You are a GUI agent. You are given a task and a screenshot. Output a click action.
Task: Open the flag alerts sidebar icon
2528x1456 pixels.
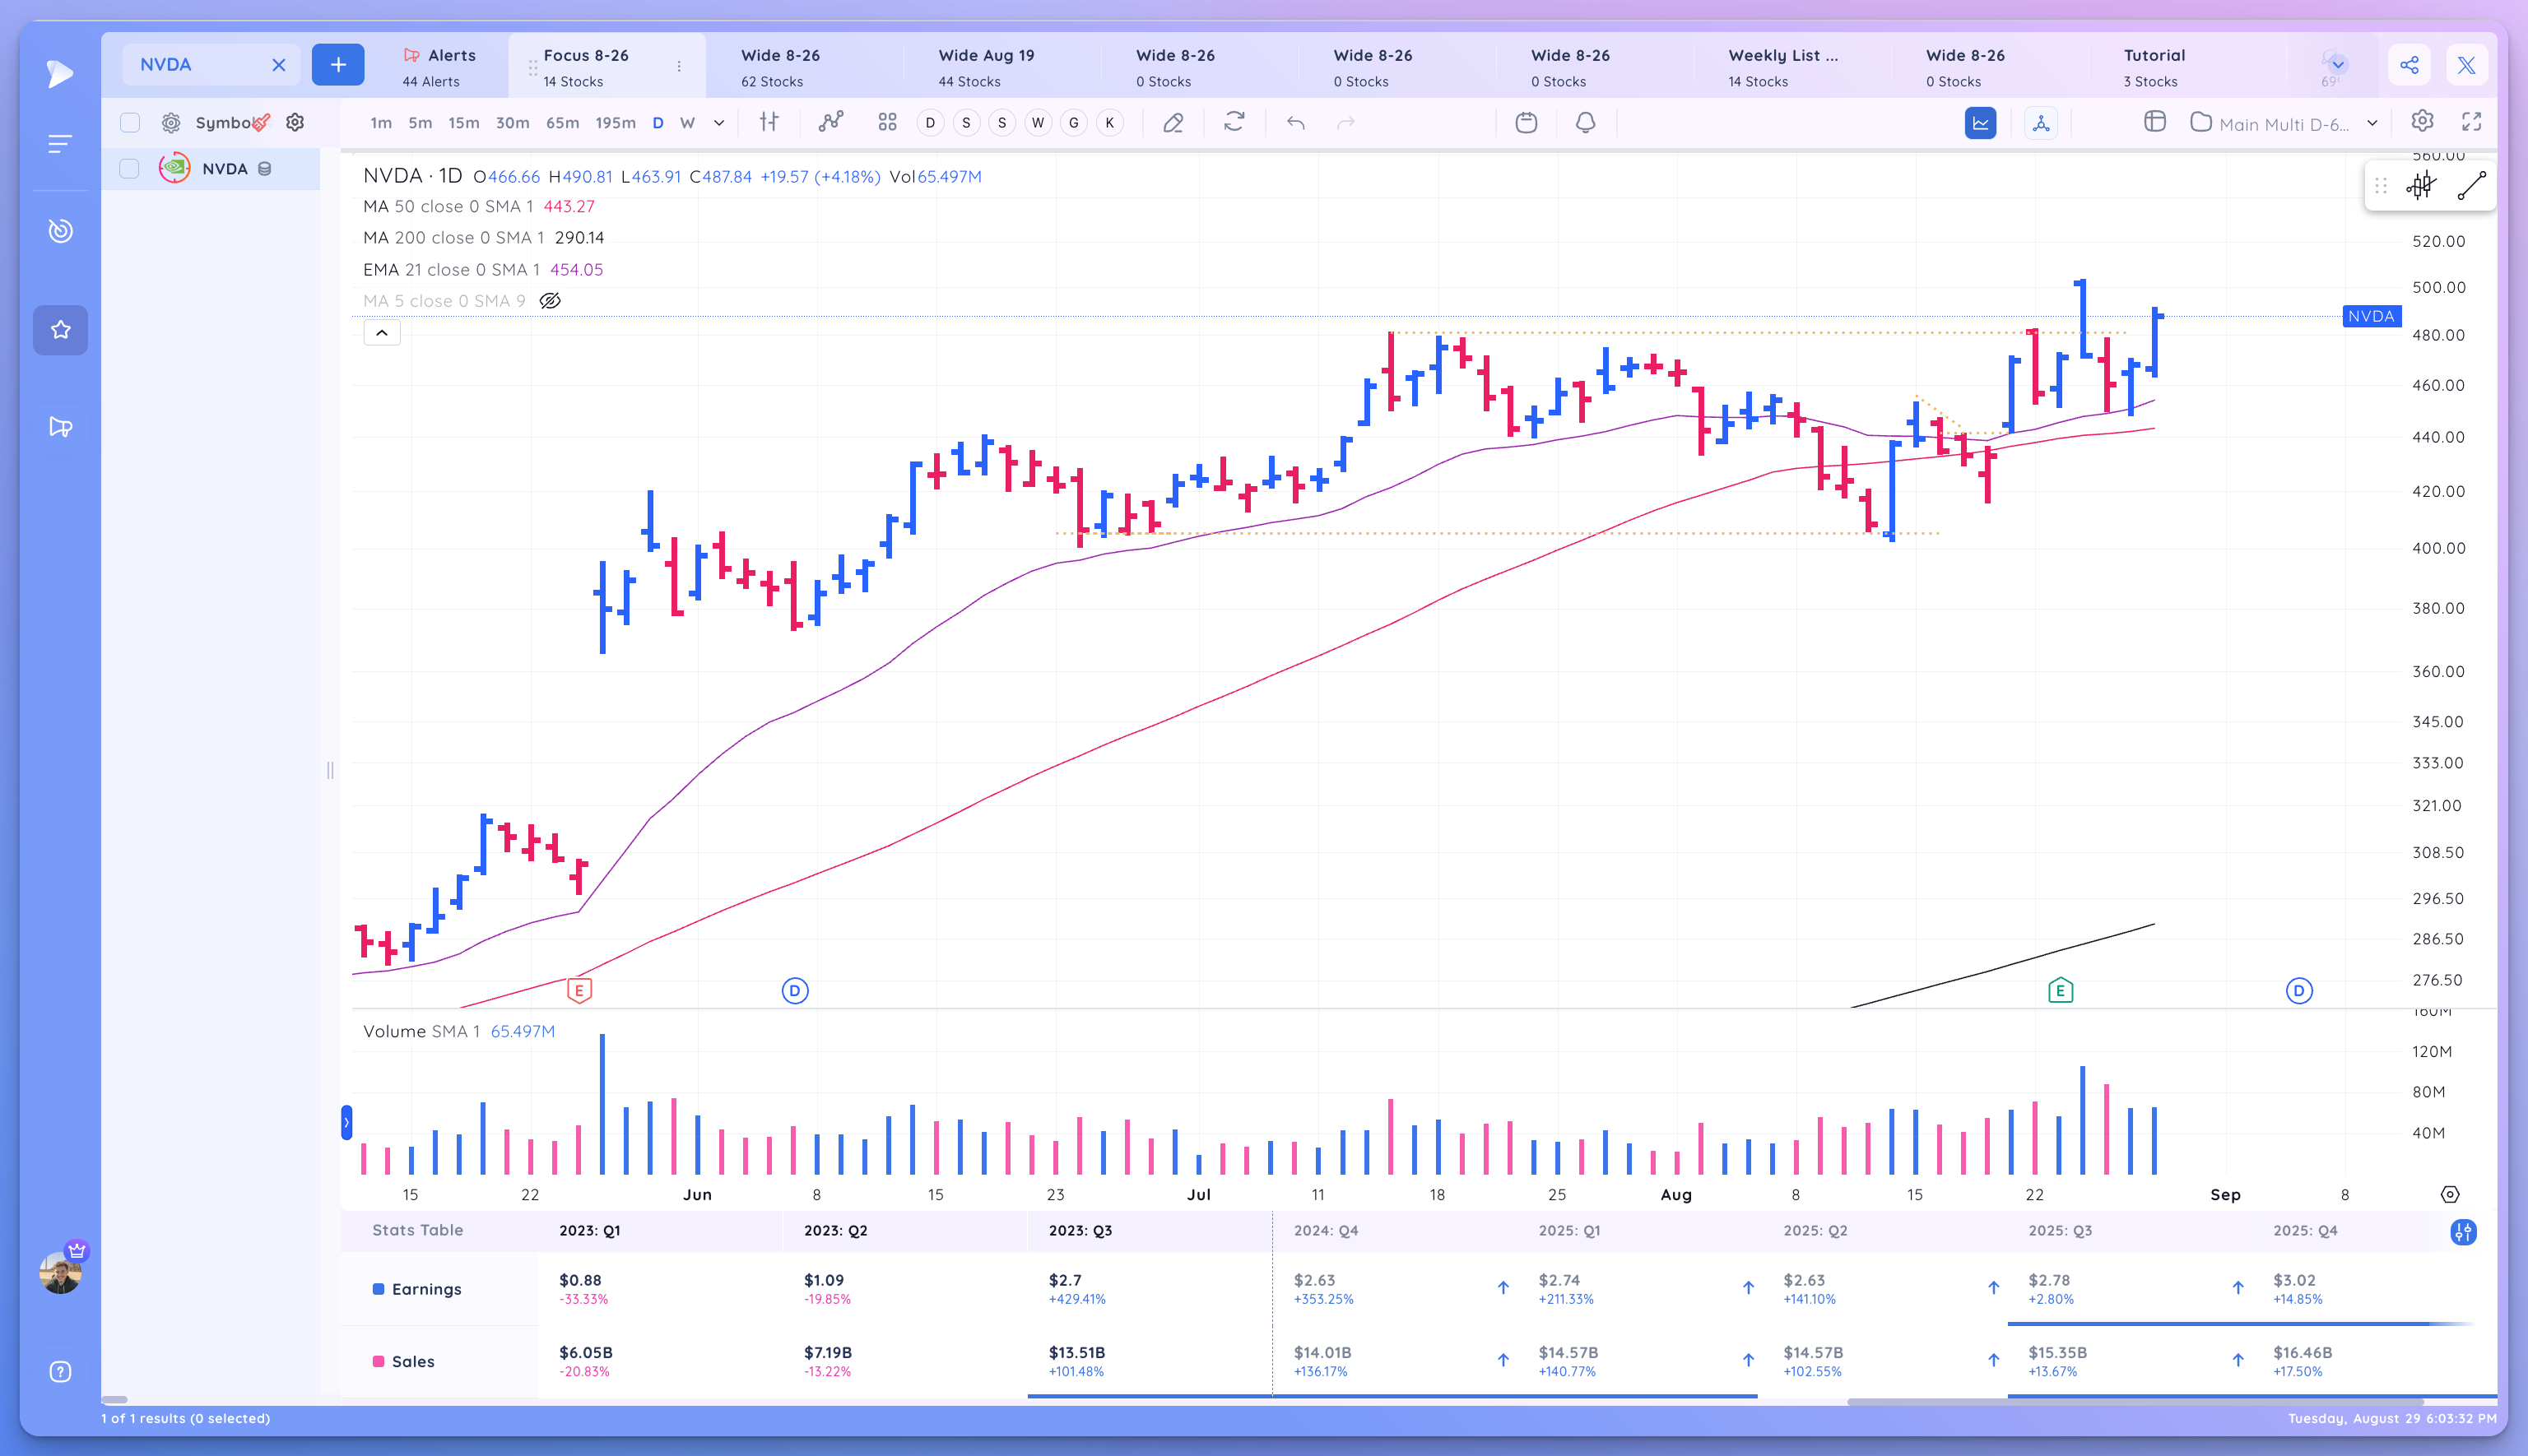click(x=60, y=427)
